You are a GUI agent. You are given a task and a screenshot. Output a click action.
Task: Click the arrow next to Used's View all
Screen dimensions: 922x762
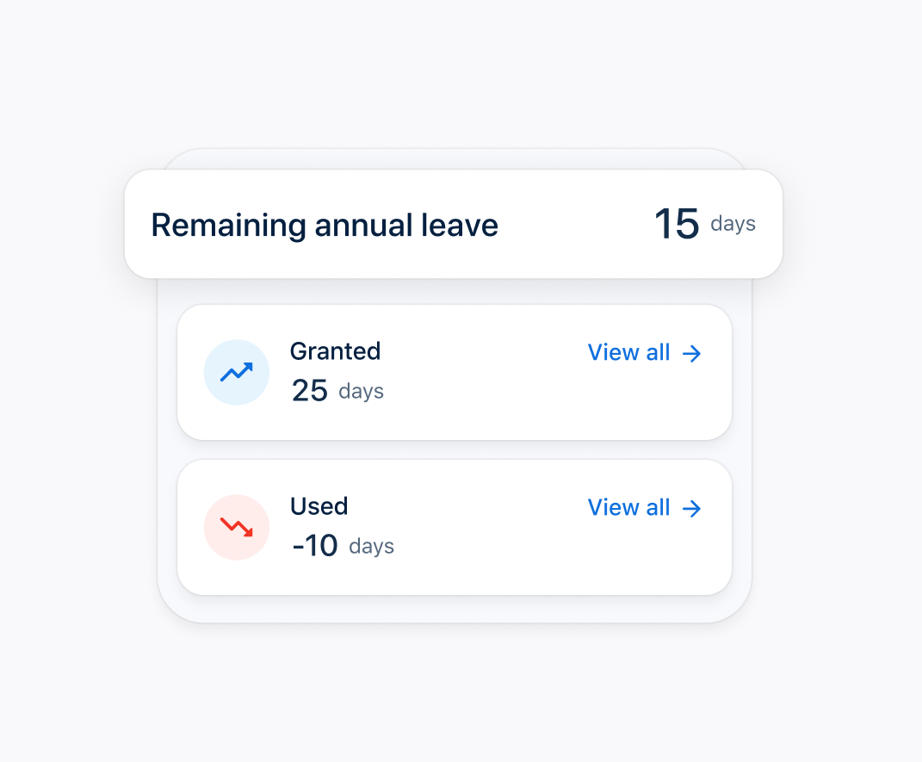pyautogui.click(x=691, y=509)
